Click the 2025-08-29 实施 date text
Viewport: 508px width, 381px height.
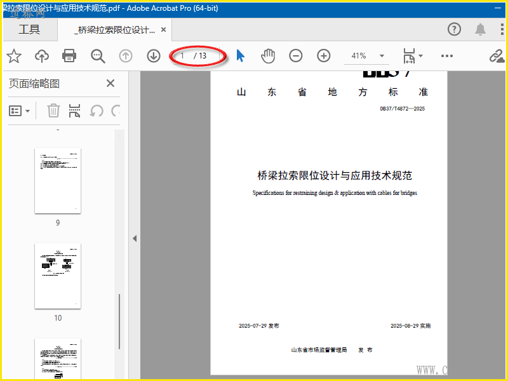coord(410,326)
